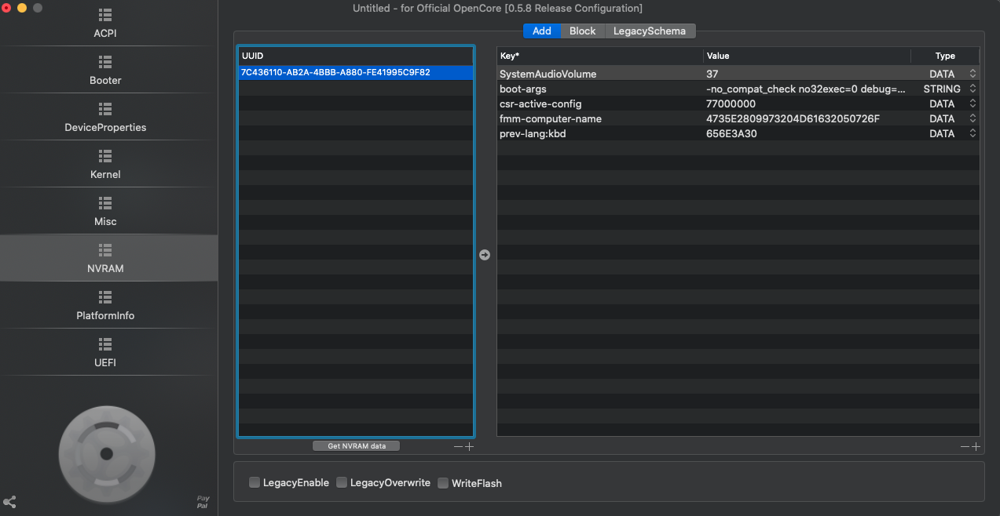The image size is (1000, 516).
Task: Open the Type dropdown for prev-lang:kbd
Action: [x=973, y=133]
